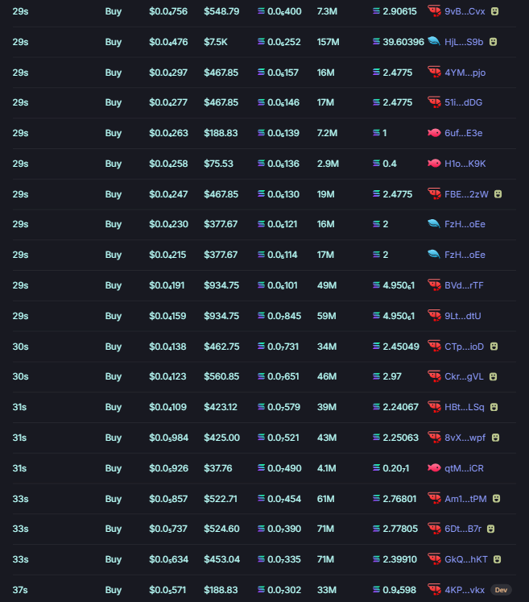Click the Dev badge next to 4KP...vkx
Viewport: 529px width, 602px height.
point(501,590)
